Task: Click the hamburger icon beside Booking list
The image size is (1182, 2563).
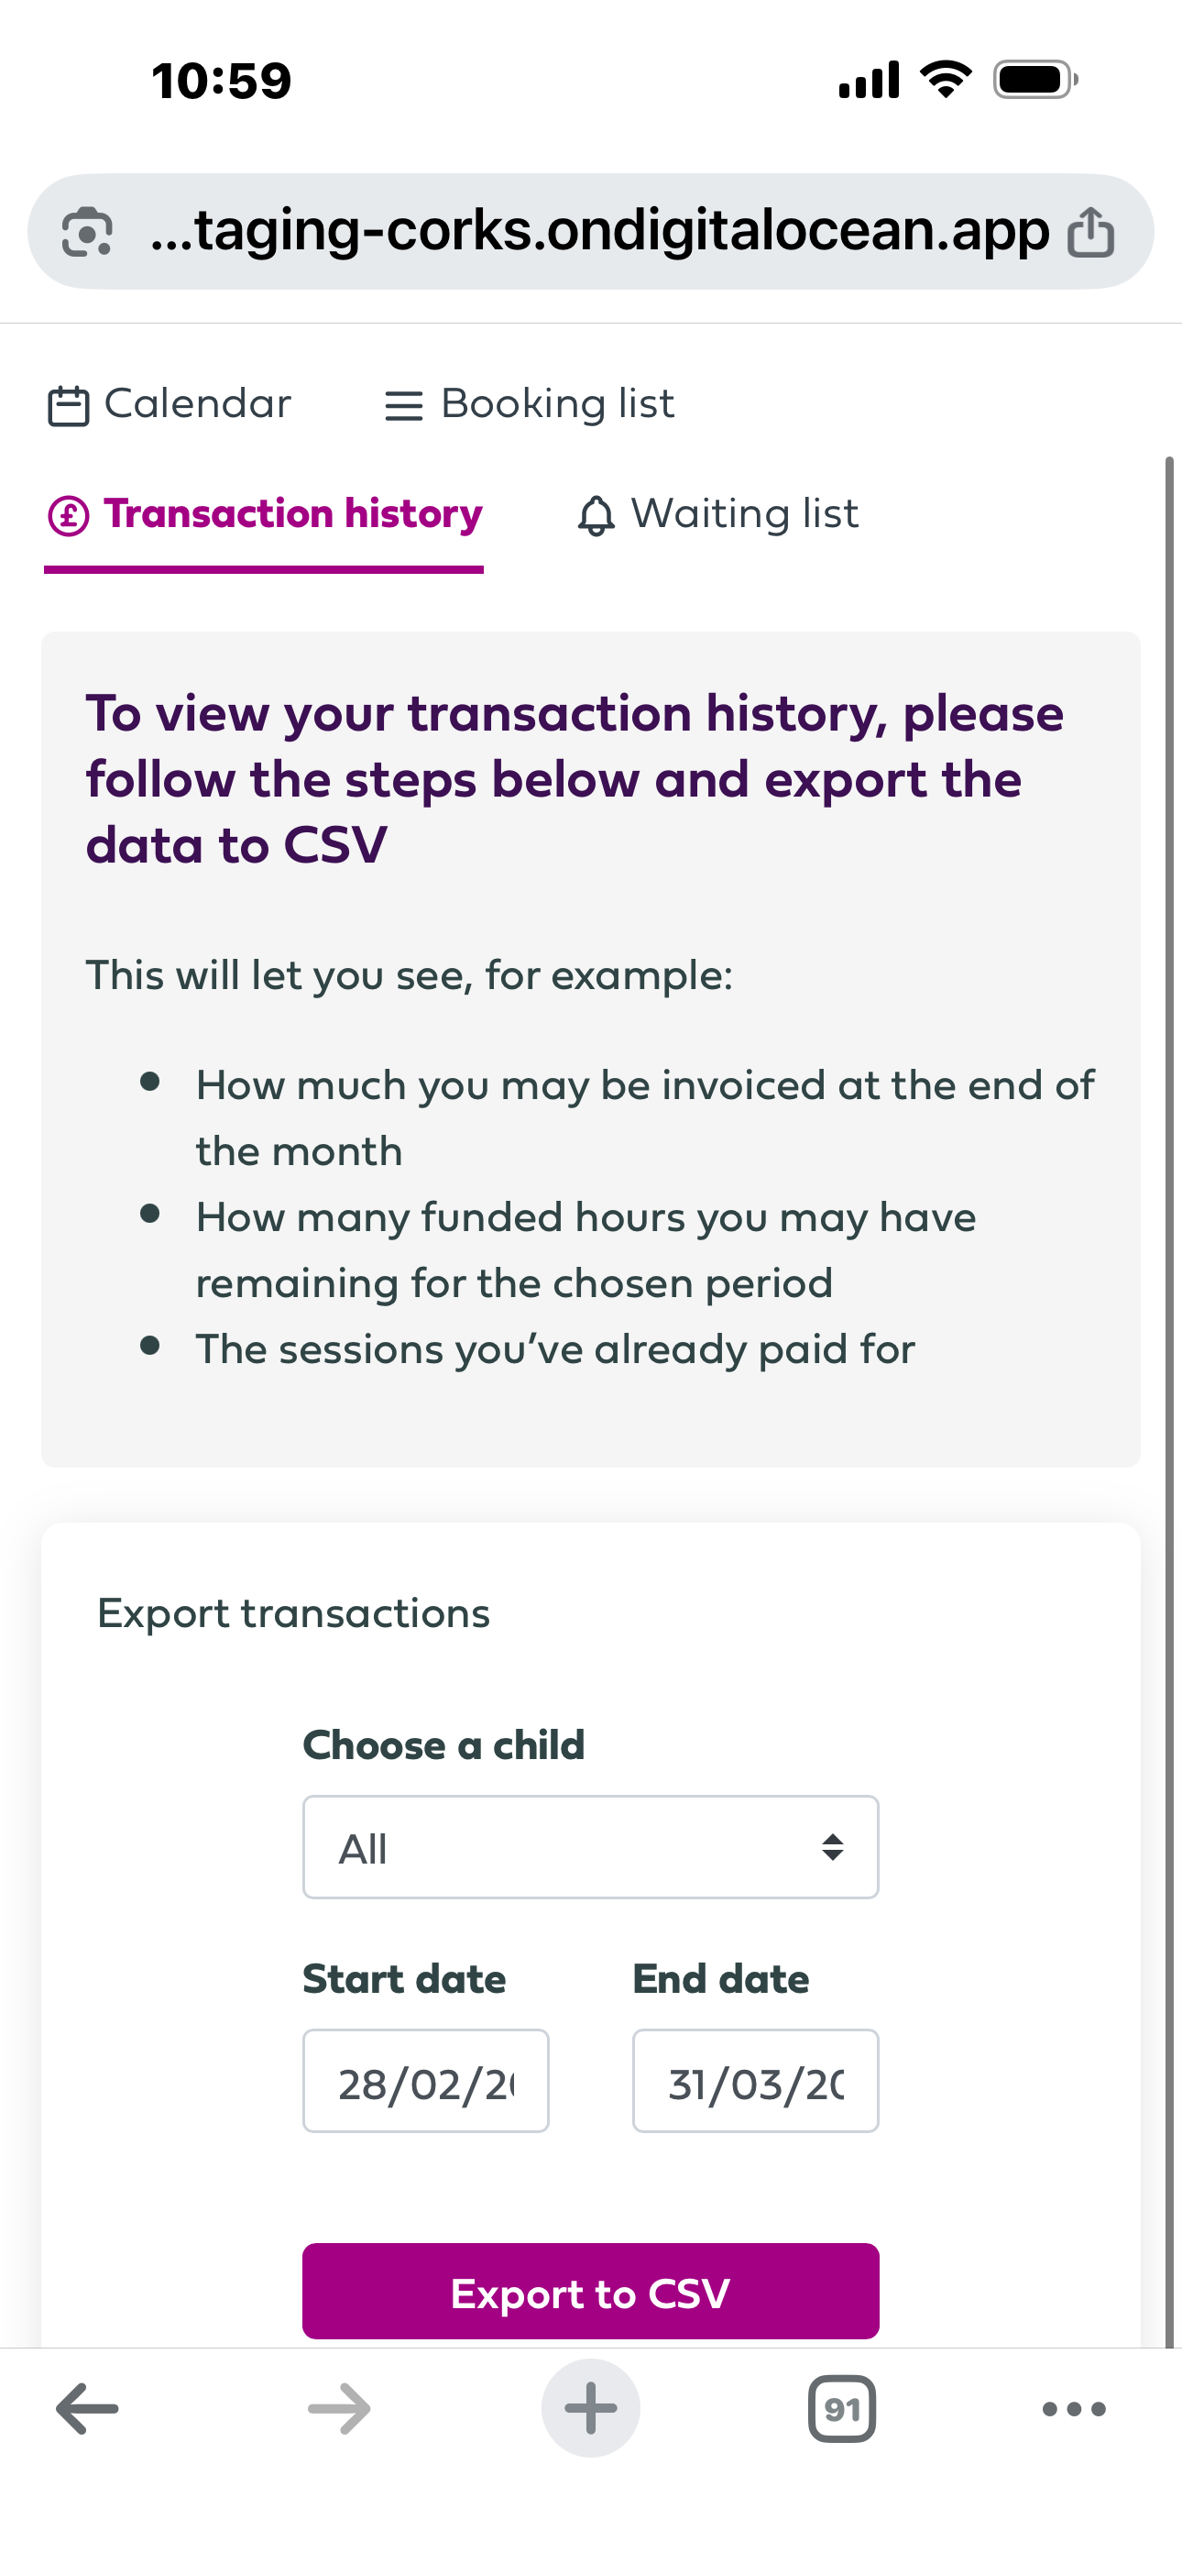Action: tap(403, 406)
